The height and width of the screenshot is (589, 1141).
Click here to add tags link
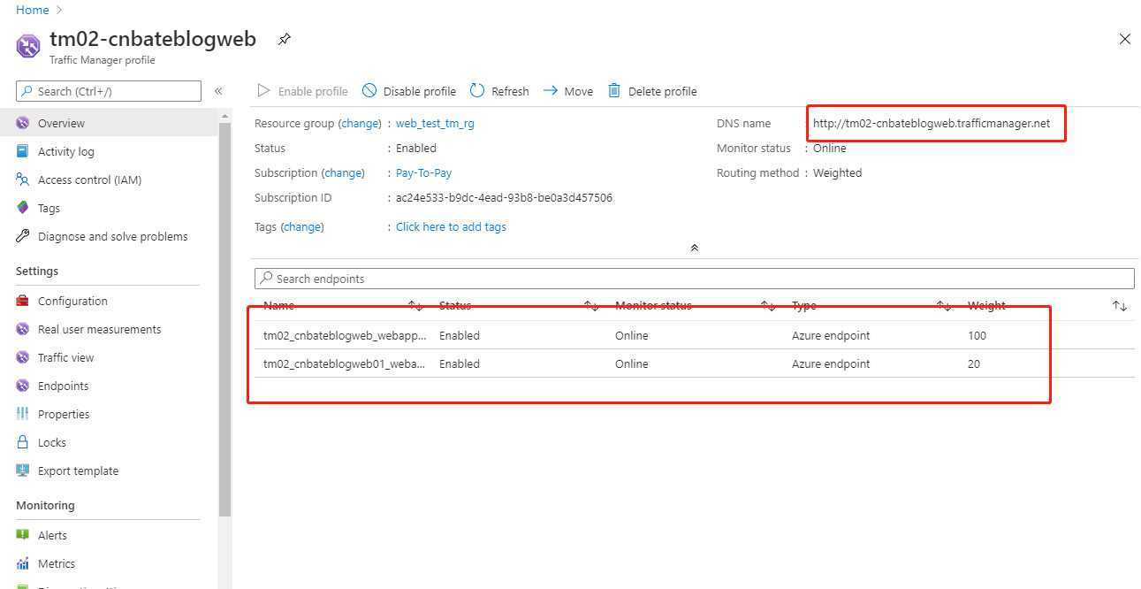tap(451, 227)
